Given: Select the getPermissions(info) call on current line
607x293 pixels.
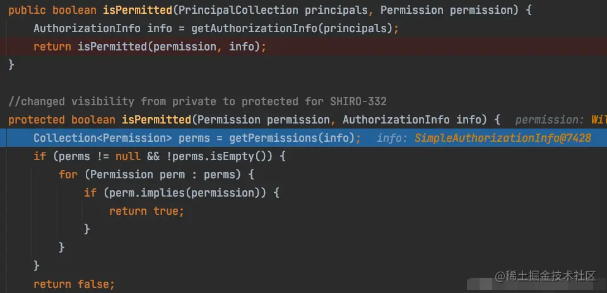Looking at the screenshot, I should [292, 138].
